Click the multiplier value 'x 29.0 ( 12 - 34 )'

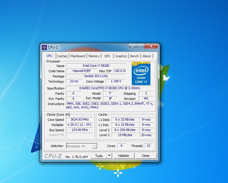80,125
